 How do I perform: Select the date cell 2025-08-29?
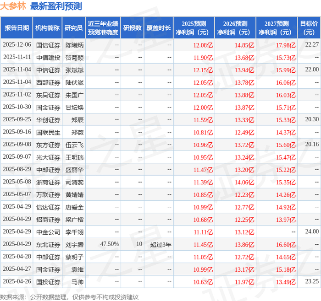click(x=17, y=169)
